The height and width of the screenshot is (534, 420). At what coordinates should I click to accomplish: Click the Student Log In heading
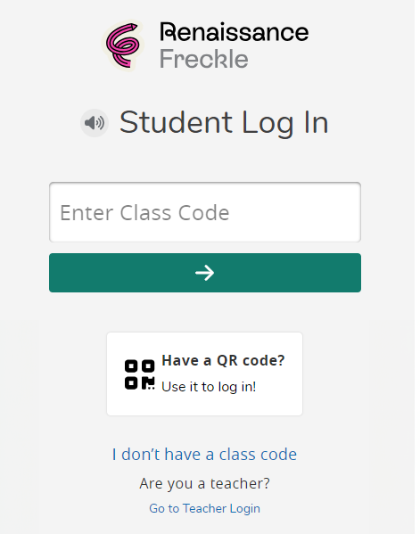click(224, 123)
